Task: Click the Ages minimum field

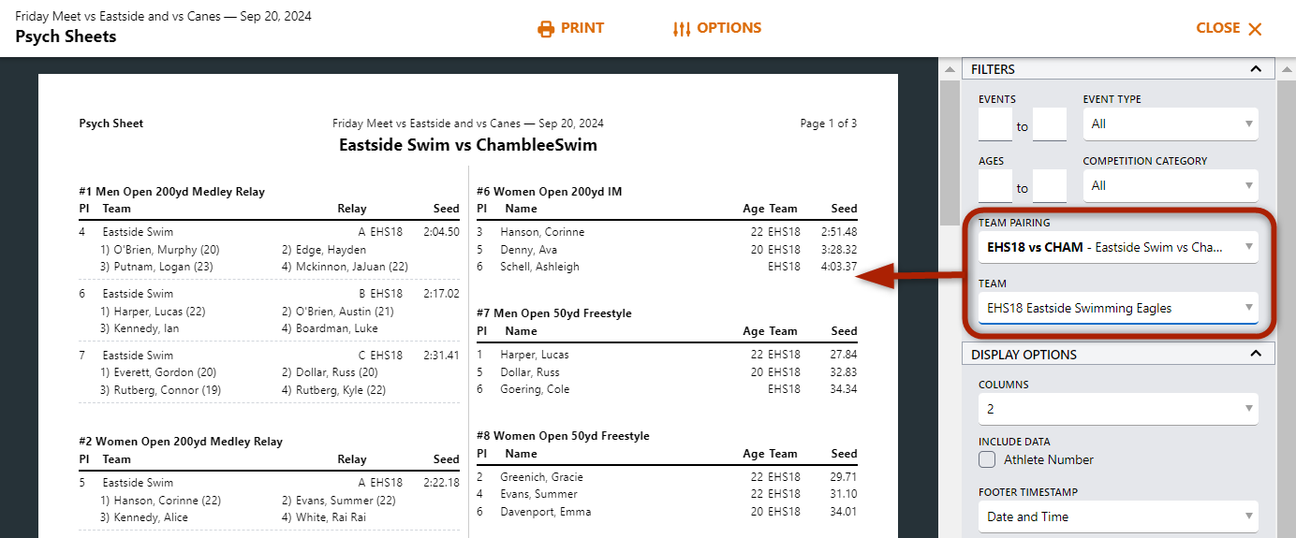Action: click(994, 186)
